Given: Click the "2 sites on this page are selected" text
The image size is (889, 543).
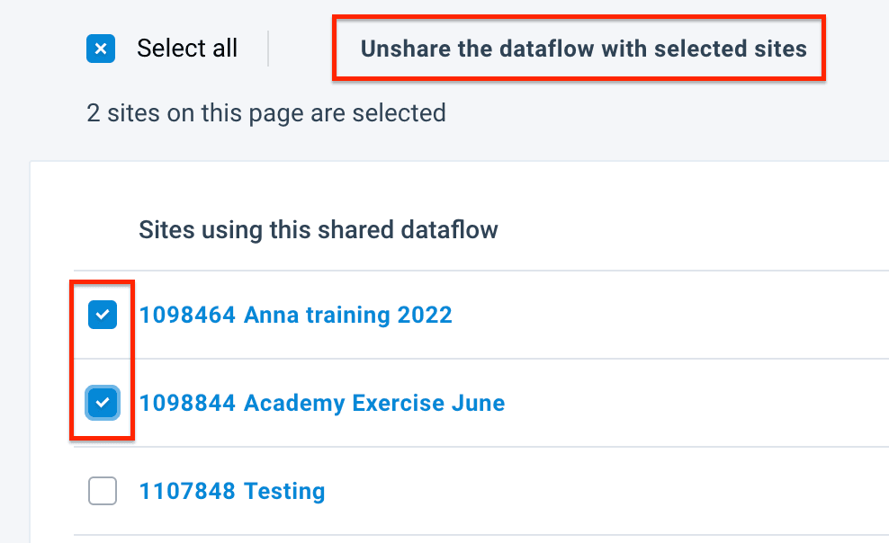Looking at the screenshot, I should tap(265, 113).
